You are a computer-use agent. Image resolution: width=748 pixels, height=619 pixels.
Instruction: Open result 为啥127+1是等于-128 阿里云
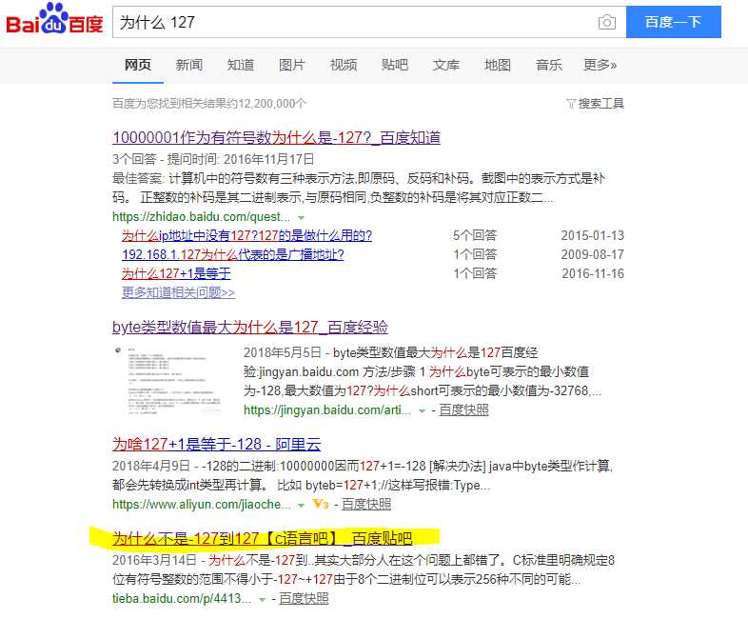point(217,444)
